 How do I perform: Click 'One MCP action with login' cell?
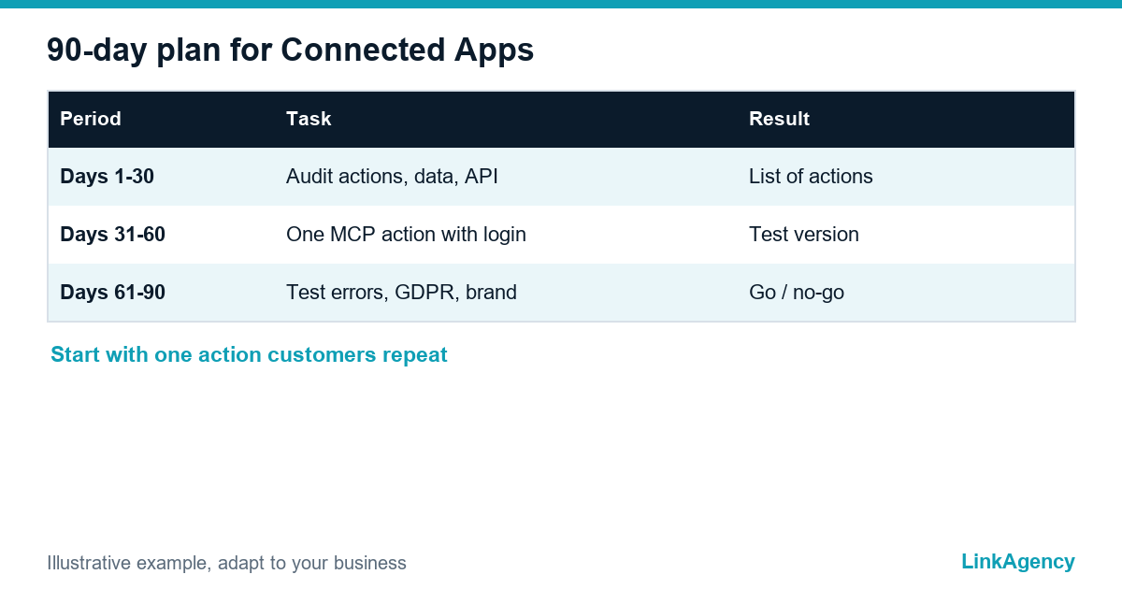point(406,235)
